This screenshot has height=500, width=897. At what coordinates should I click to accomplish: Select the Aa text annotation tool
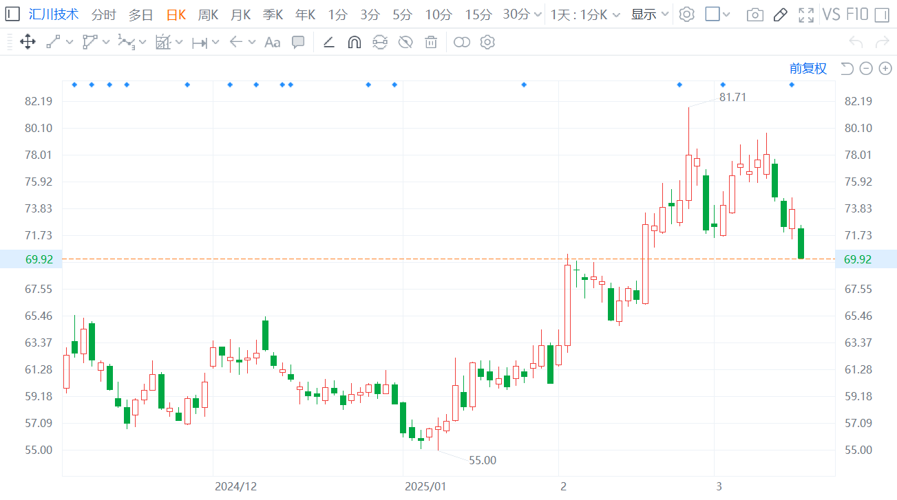click(273, 43)
